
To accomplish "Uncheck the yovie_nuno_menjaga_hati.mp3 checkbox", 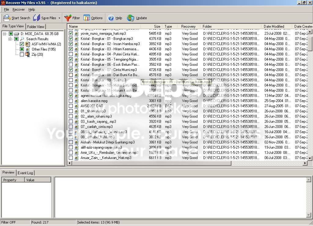I will pyautogui.click(x=71, y=34).
